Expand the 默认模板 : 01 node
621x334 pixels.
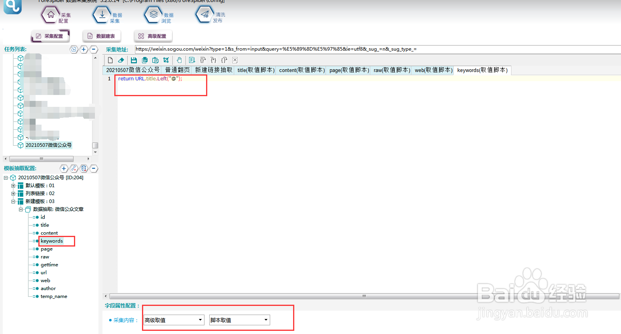tap(13, 186)
